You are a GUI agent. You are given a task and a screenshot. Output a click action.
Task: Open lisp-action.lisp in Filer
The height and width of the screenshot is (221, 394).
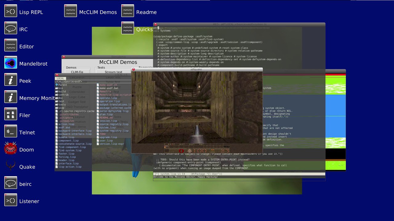pos(68,167)
